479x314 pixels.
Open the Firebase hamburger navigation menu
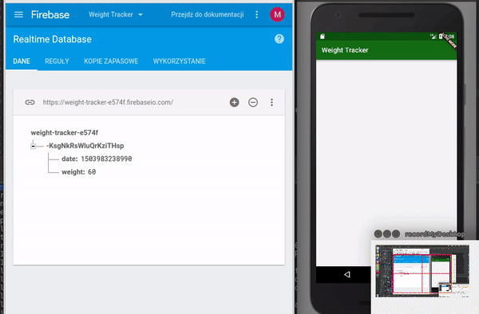[x=18, y=14]
